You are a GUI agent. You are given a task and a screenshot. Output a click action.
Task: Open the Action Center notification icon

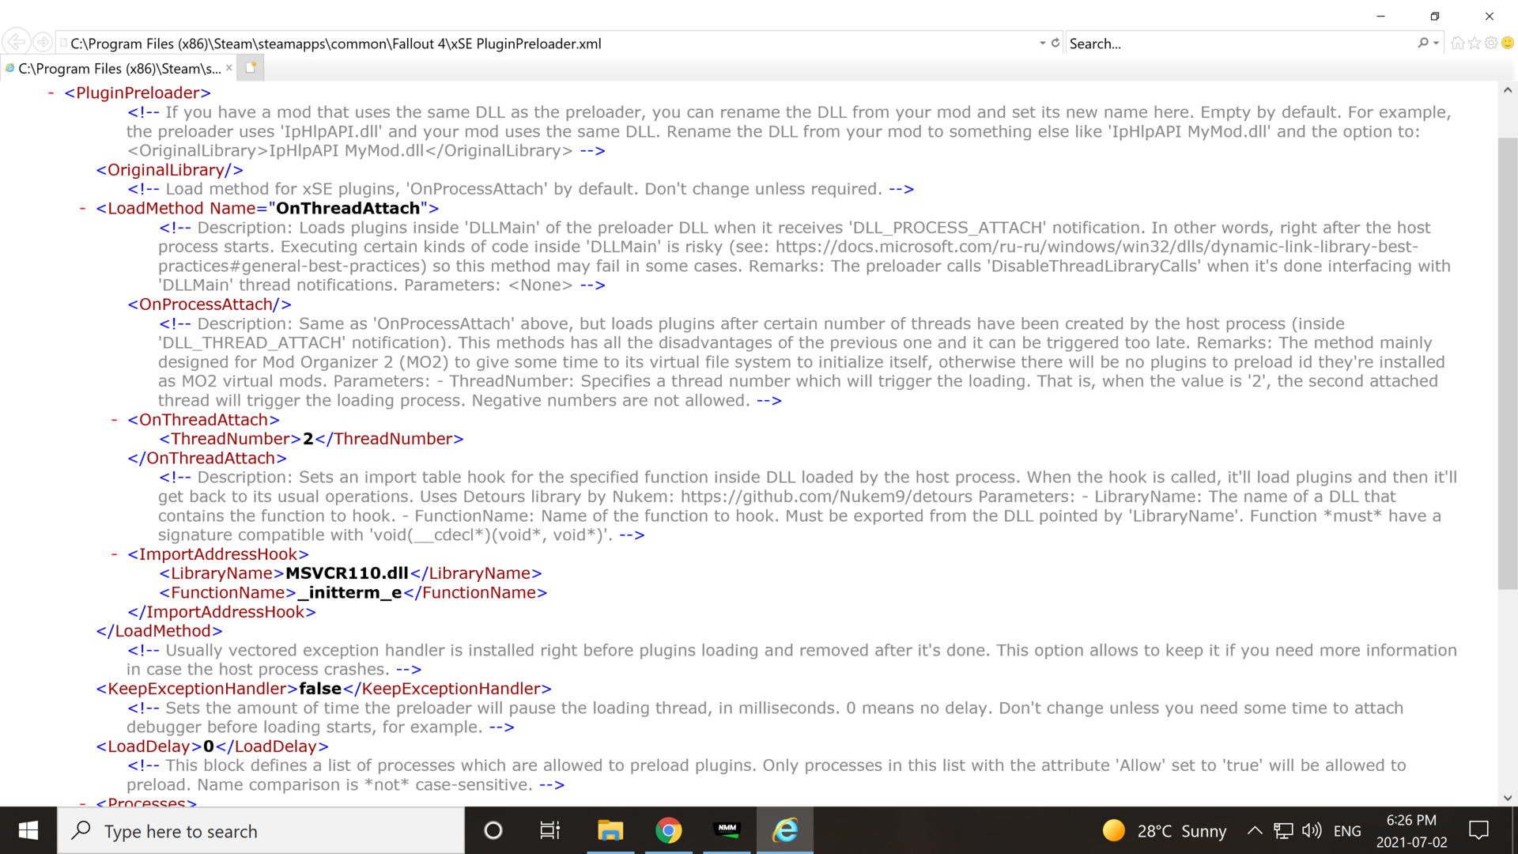click(x=1478, y=830)
